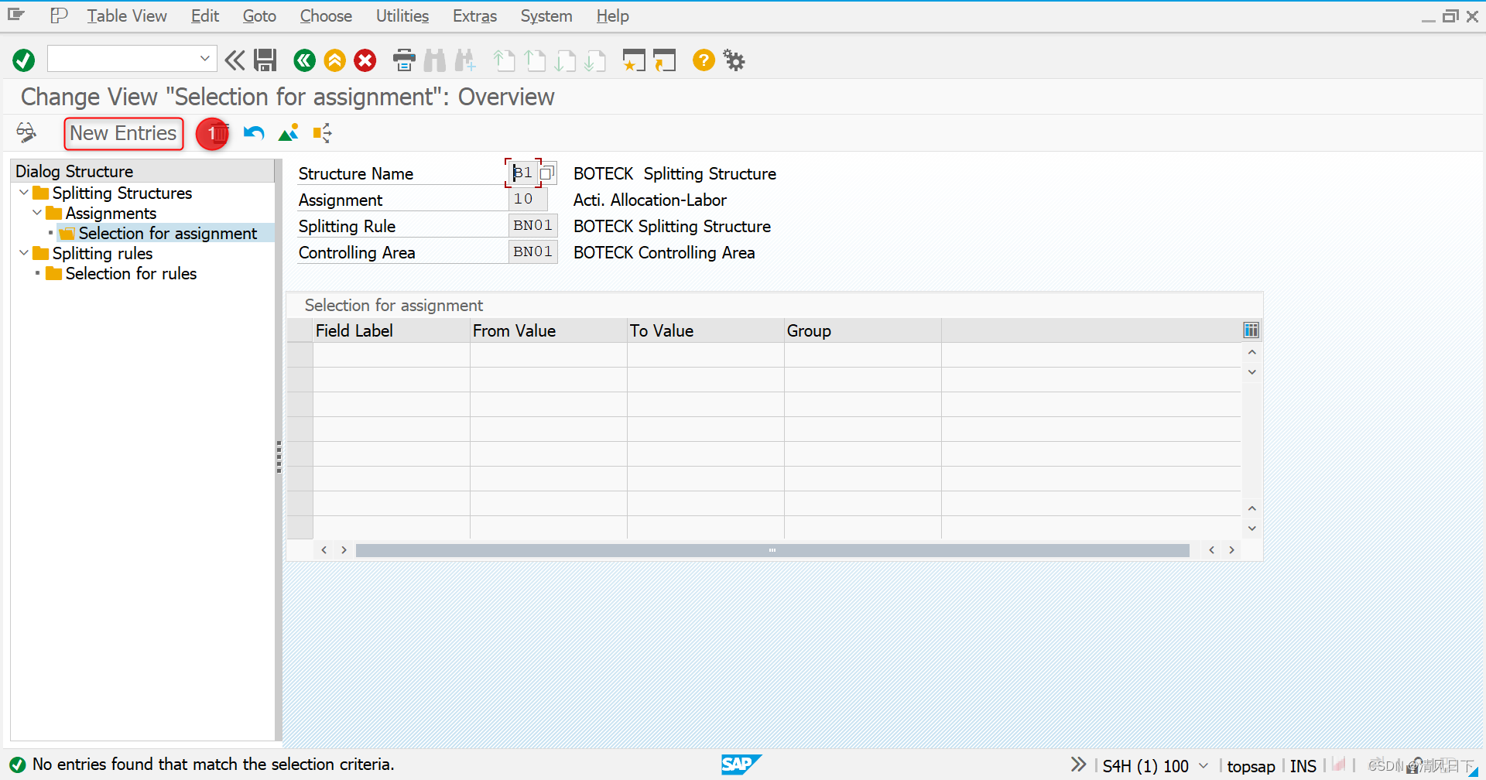Image resolution: width=1486 pixels, height=780 pixels.
Task: Exit with the yellow up-arrow icon
Action: click(334, 60)
